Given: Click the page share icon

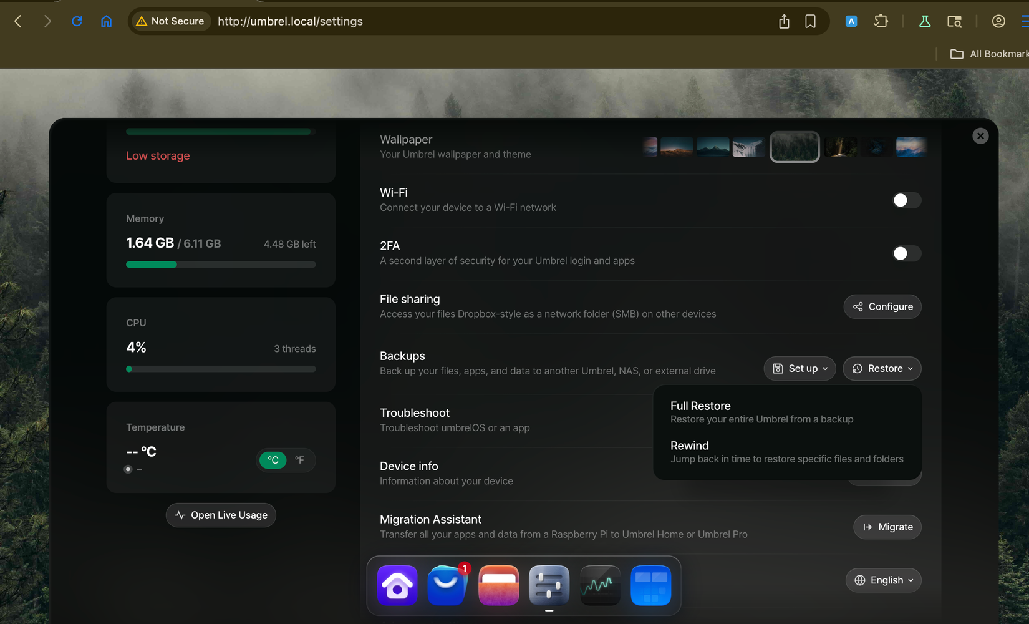Looking at the screenshot, I should point(784,21).
